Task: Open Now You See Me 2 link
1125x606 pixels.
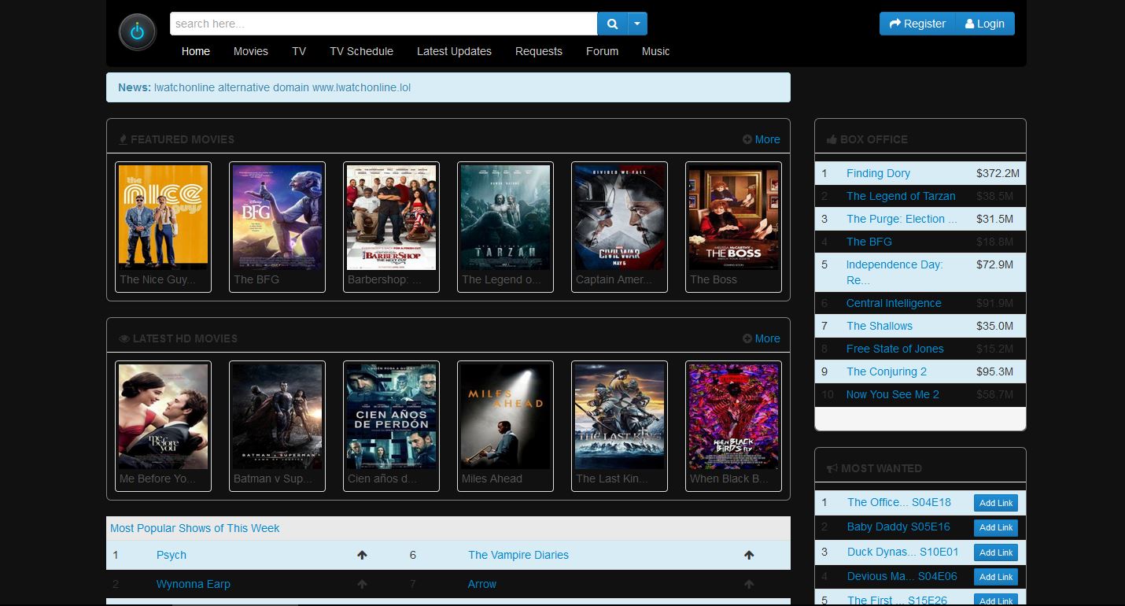Action: [x=893, y=394]
